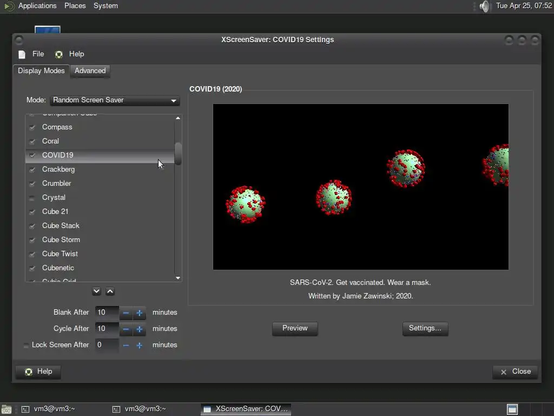Uncheck the COVID19 screensaver checkbox
Viewport: 554px width, 416px height.
coord(32,155)
